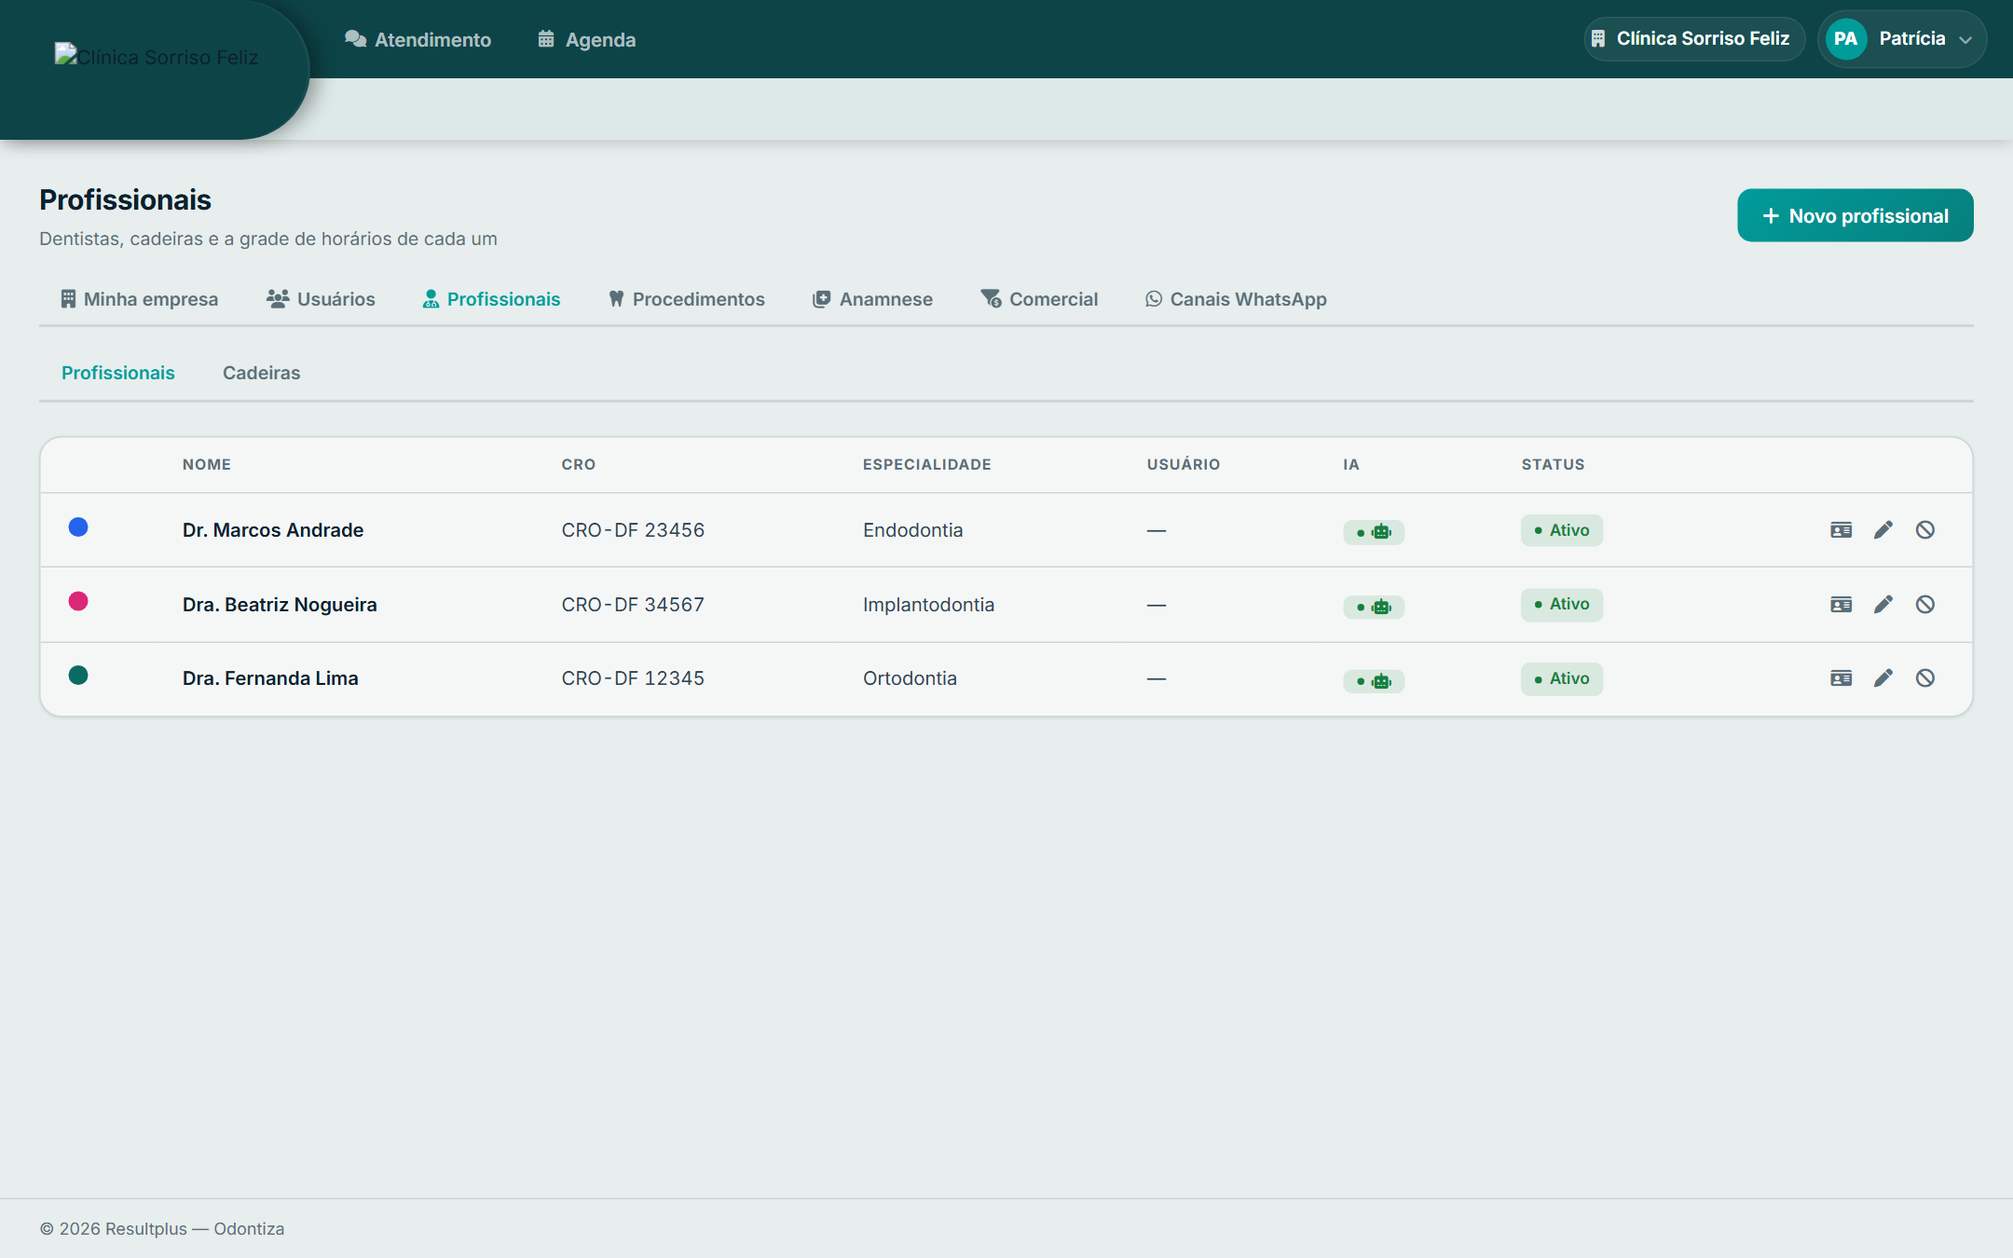Select the Profissionais sub-tab beside Cadeiras
This screenshot has height=1258, width=2013.
[x=118, y=373]
